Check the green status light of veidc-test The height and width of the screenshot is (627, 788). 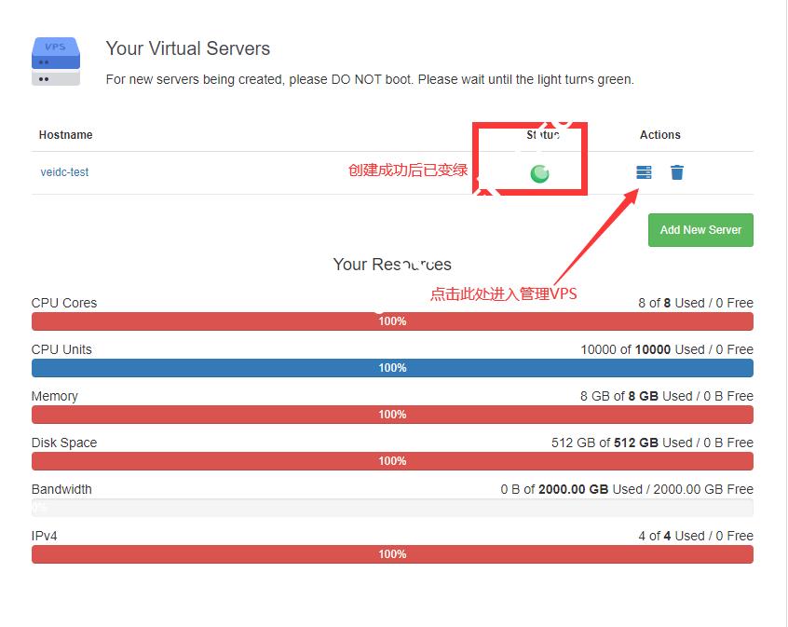(x=539, y=174)
